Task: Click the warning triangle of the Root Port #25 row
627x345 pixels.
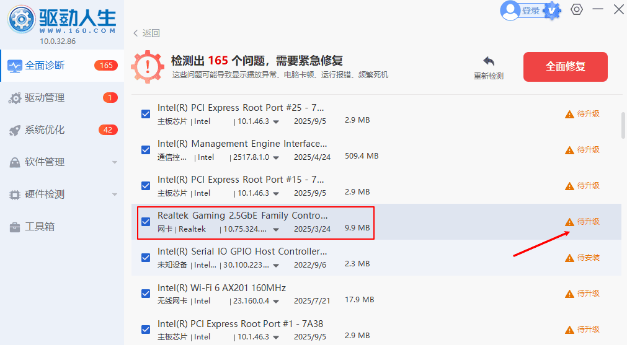Action: pos(569,115)
